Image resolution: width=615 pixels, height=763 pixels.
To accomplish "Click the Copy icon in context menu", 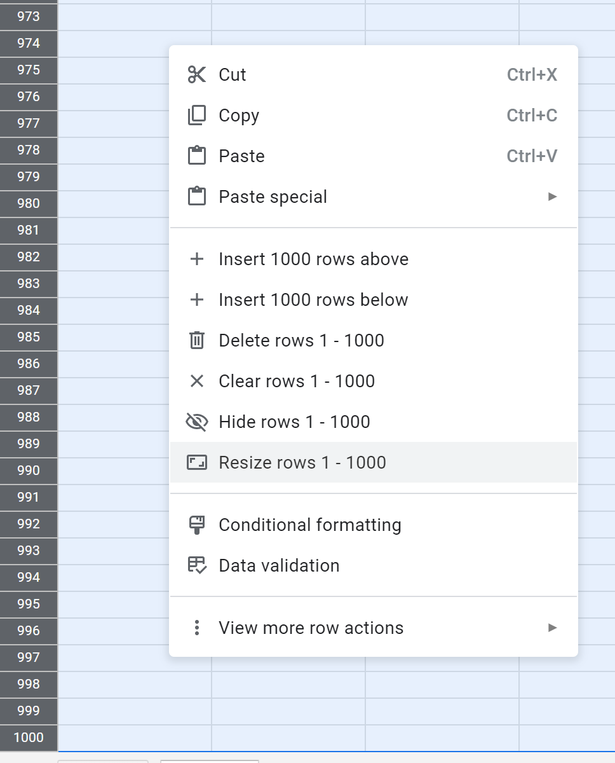I will click(197, 116).
